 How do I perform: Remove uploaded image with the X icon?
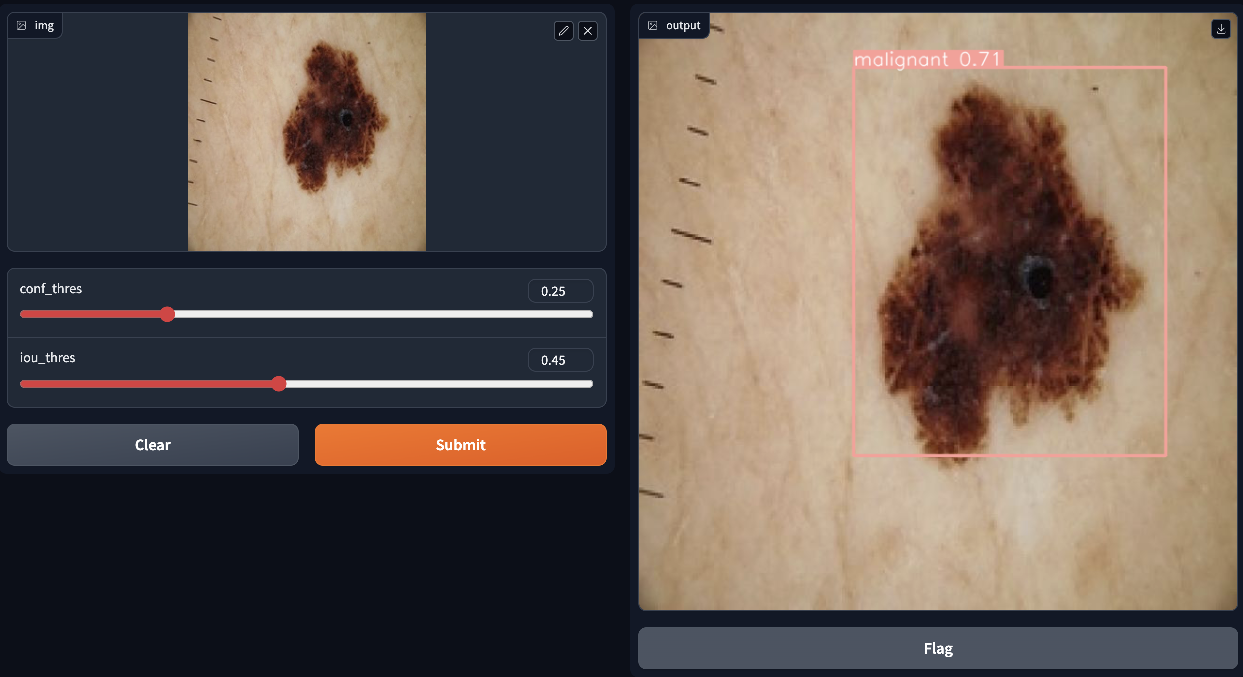(x=588, y=31)
